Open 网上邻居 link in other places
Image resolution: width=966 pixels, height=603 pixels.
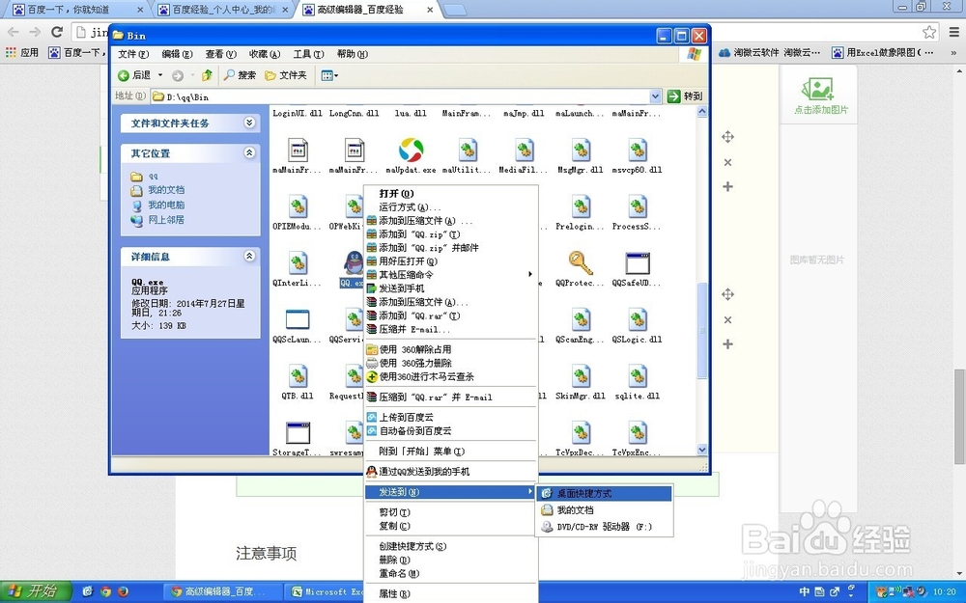pos(166,220)
